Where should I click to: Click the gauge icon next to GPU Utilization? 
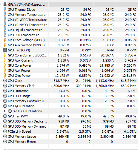pyautogui.click(x=5, y=91)
